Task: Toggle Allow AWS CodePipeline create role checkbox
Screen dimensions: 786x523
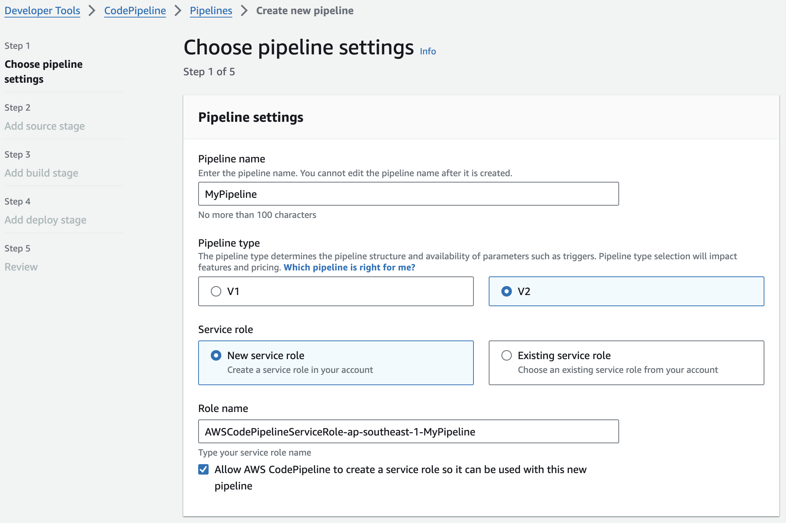Action: pyautogui.click(x=203, y=469)
